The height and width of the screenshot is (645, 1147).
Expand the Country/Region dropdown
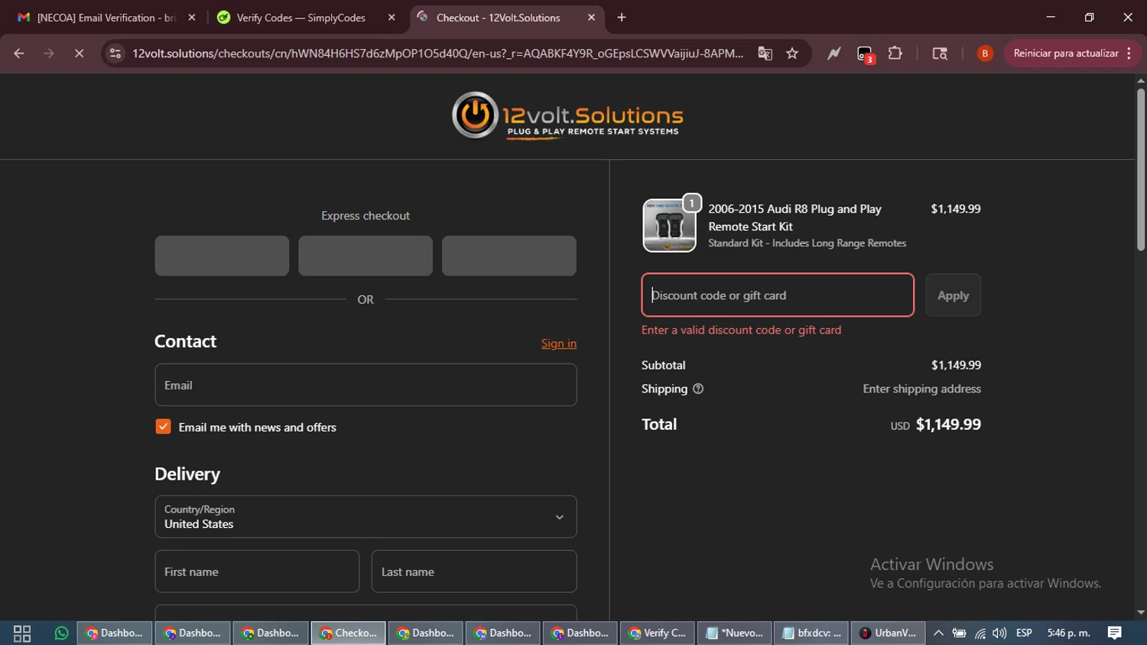coord(366,517)
